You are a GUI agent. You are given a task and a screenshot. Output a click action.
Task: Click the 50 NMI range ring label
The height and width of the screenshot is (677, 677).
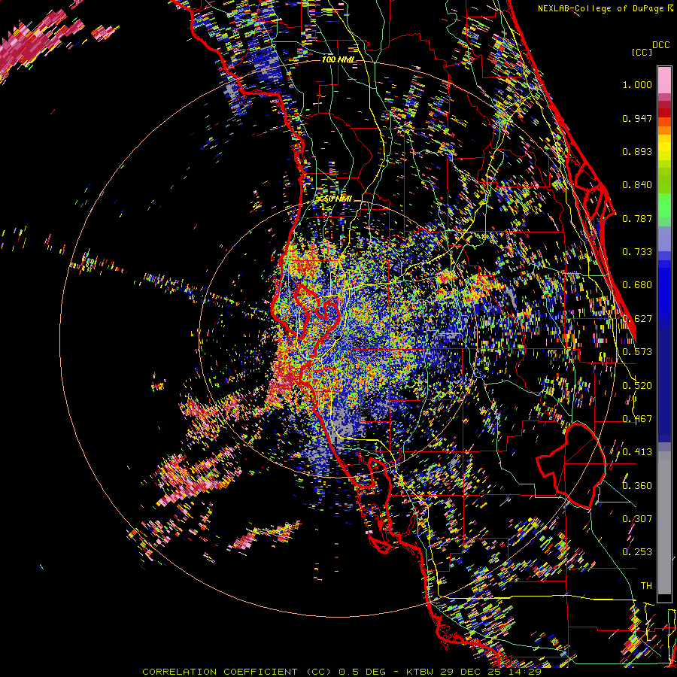pyautogui.click(x=337, y=199)
